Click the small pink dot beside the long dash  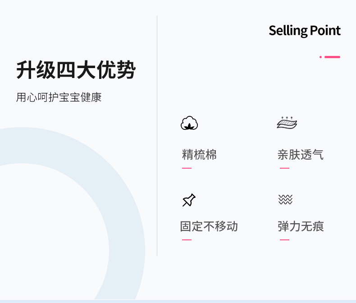tap(320, 57)
